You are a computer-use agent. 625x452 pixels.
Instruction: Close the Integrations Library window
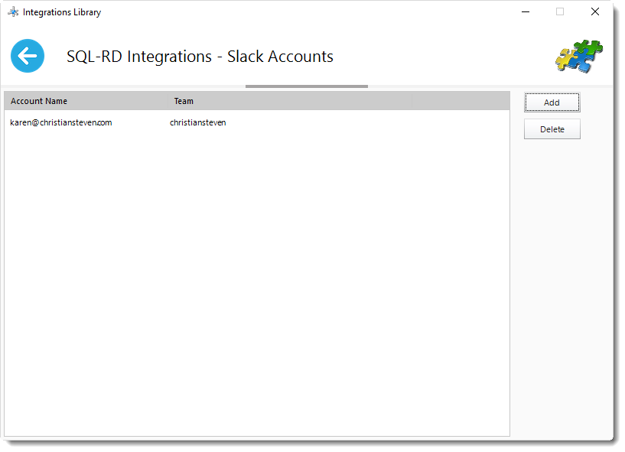594,12
